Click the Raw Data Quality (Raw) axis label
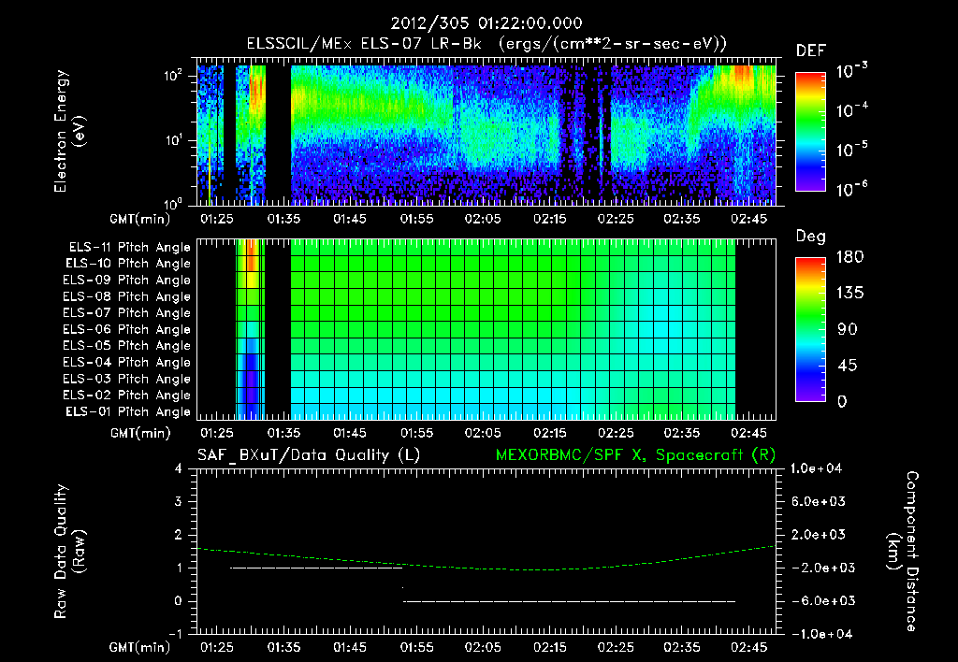958x662 pixels. click(69, 552)
